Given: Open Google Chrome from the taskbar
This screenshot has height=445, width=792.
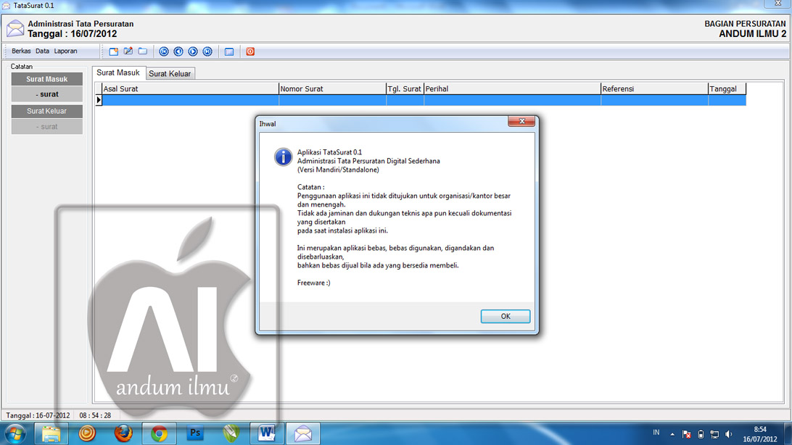Looking at the screenshot, I should (159, 433).
